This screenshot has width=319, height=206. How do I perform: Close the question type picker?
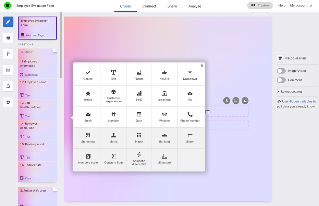(x=202, y=66)
